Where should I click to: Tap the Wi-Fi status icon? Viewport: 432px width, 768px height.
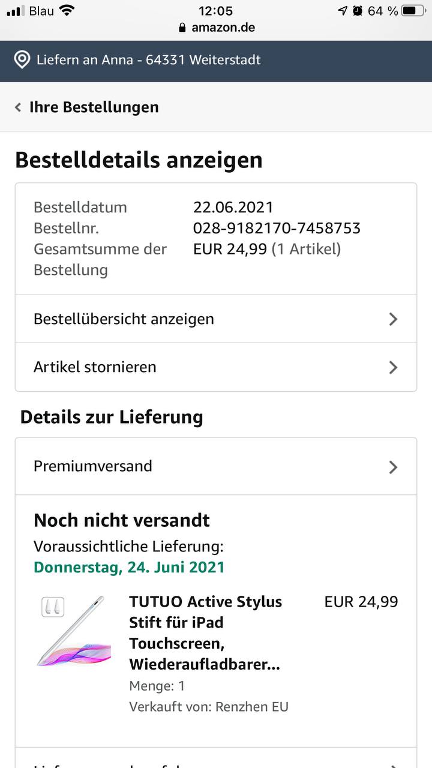[67, 10]
